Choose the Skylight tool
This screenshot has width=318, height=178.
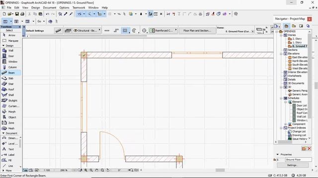click(x=10, y=100)
